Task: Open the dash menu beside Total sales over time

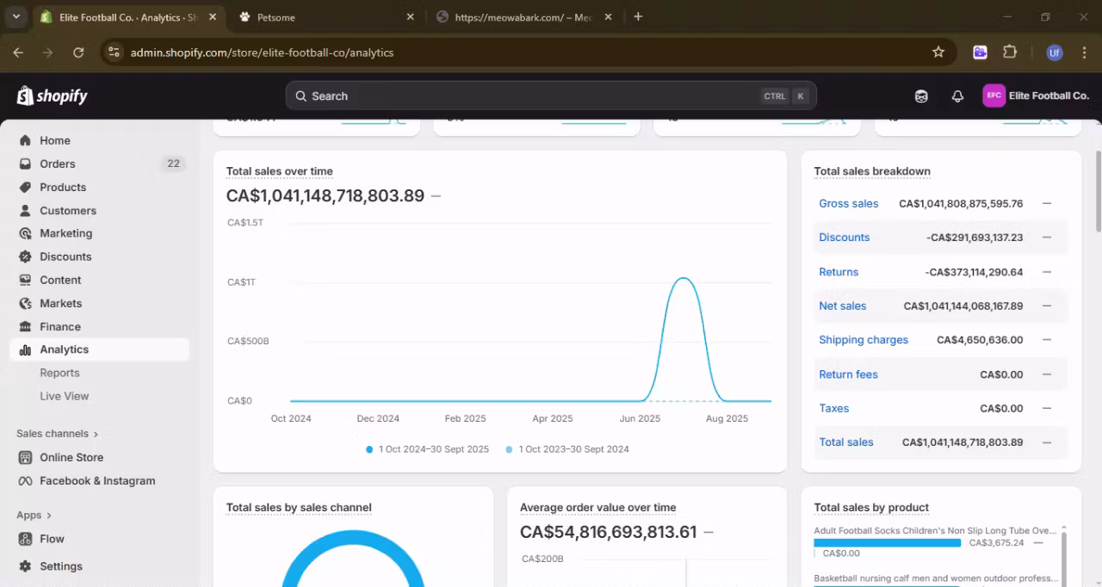Action: 436,195
